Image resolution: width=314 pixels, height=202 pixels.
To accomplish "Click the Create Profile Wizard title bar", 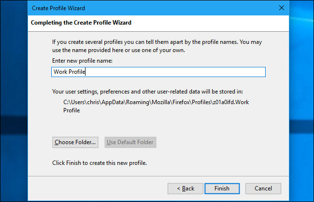I will (x=145, y=8).
